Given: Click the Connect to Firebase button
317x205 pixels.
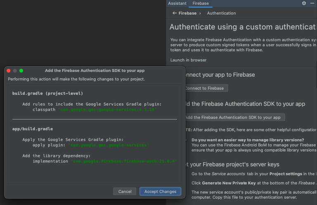Looking at the screenshot, I should tap(204, 88).
